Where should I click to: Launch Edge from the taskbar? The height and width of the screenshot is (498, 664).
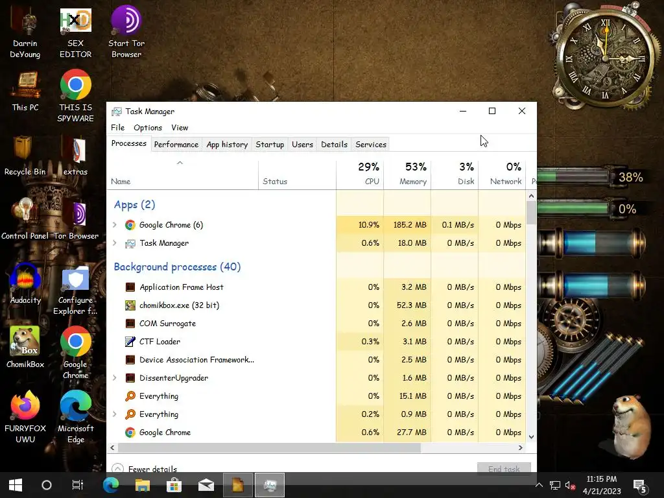point(111,485)
